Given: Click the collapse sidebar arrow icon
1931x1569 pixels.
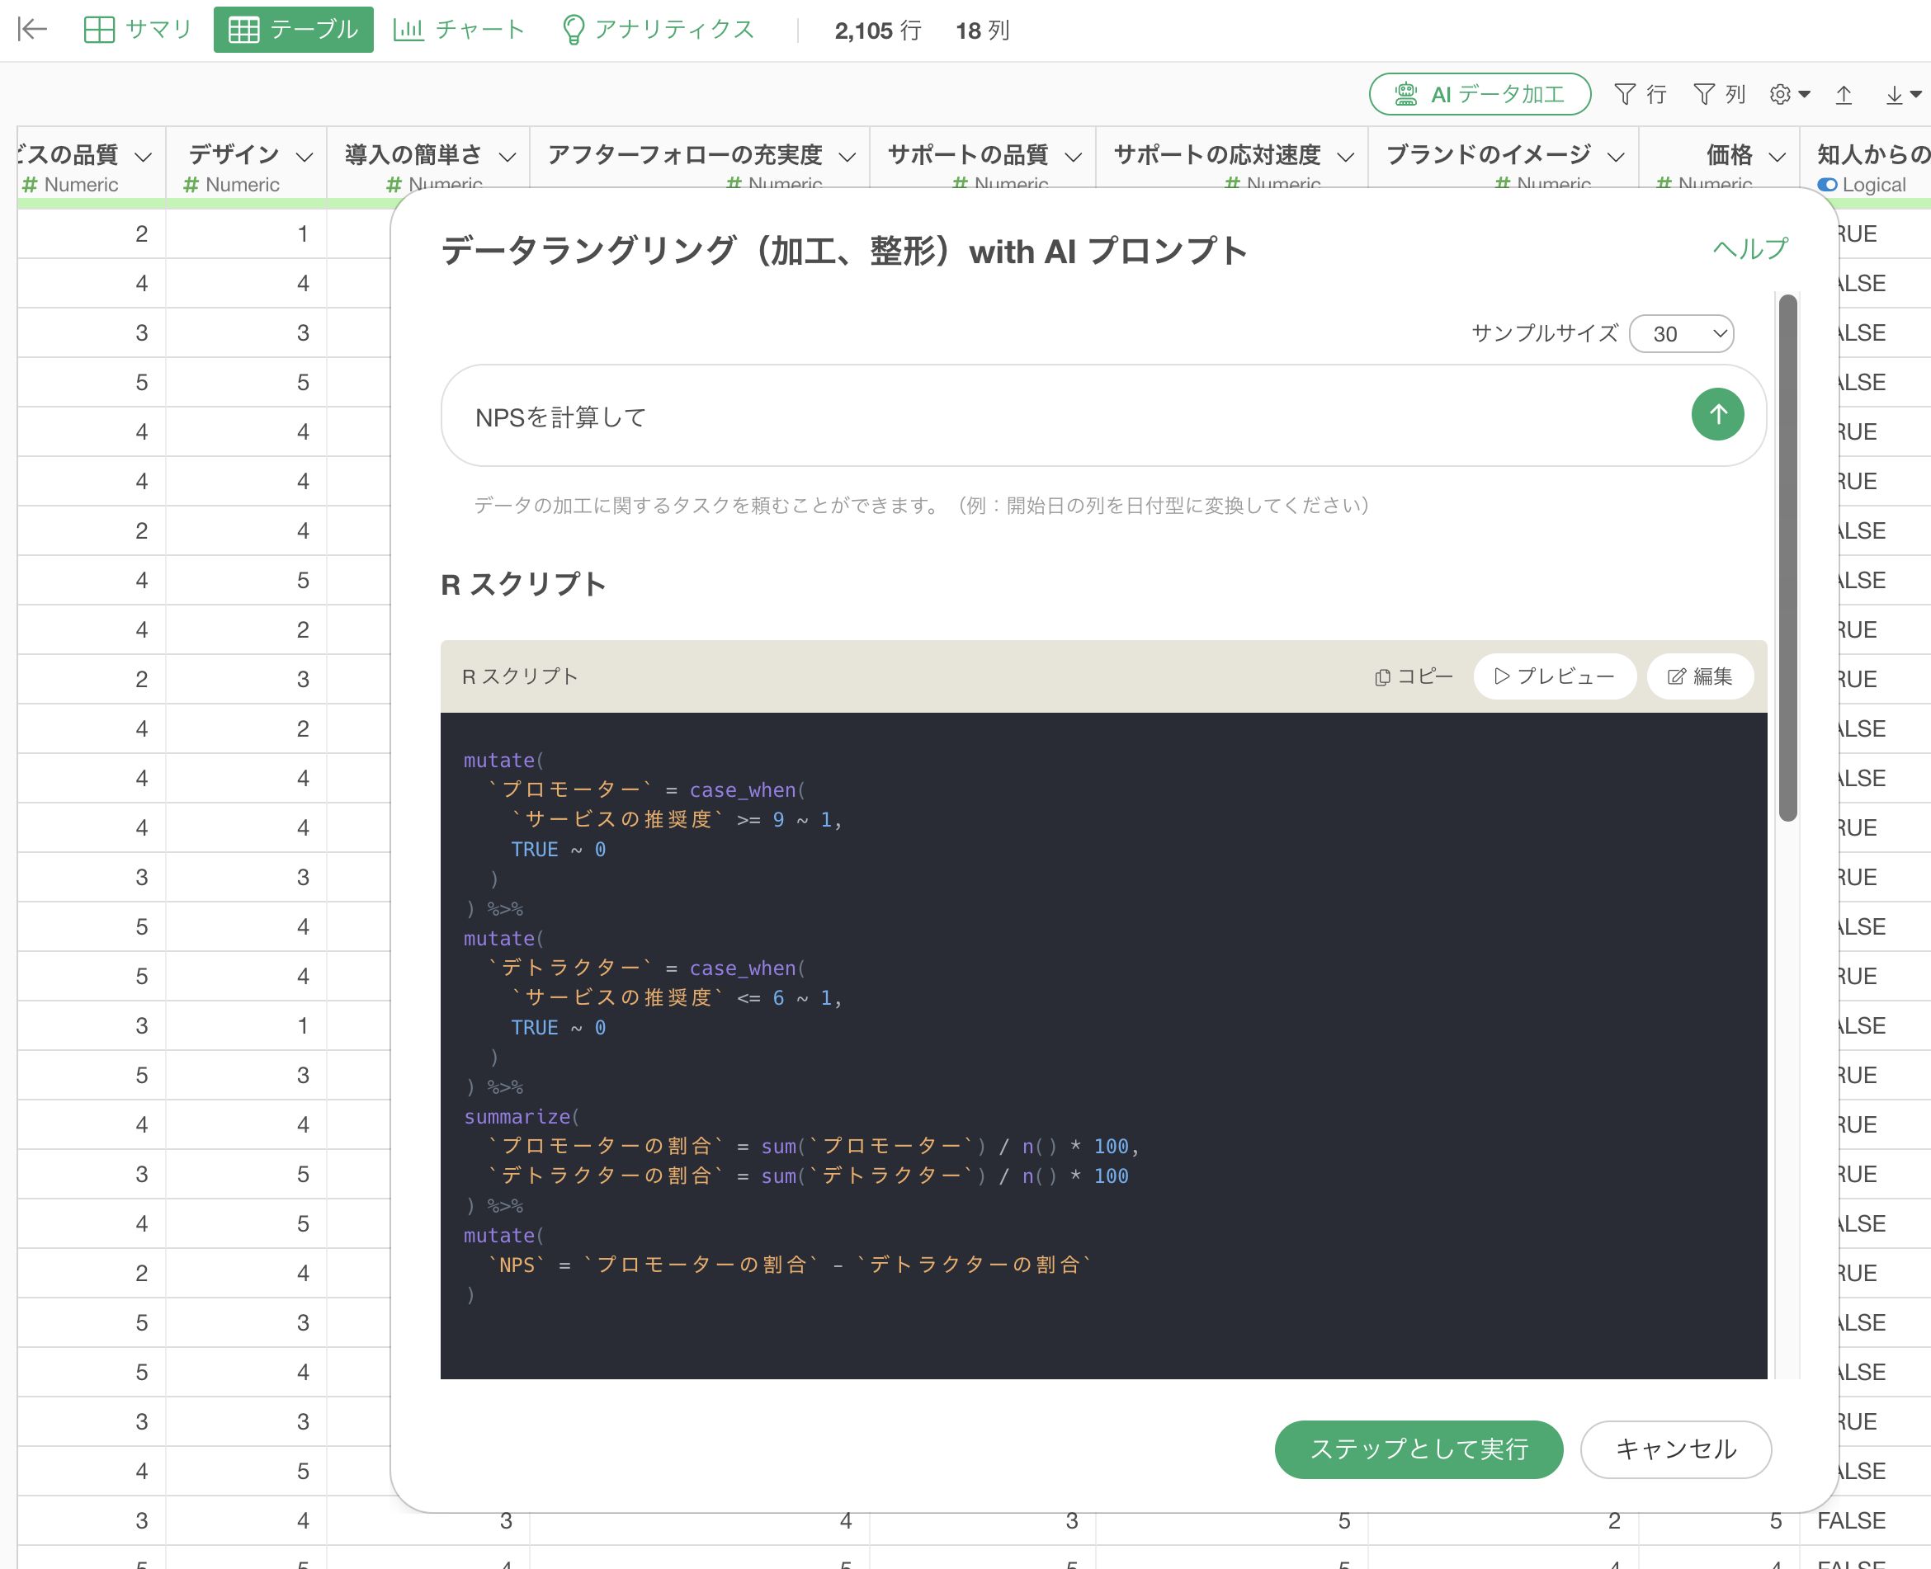Looking at the screenshot, I should click(x=32, y=30).
